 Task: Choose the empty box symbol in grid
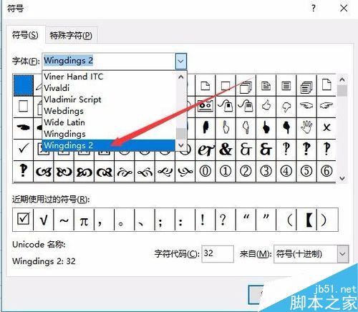pyautogui.click(x=23, y=106)
